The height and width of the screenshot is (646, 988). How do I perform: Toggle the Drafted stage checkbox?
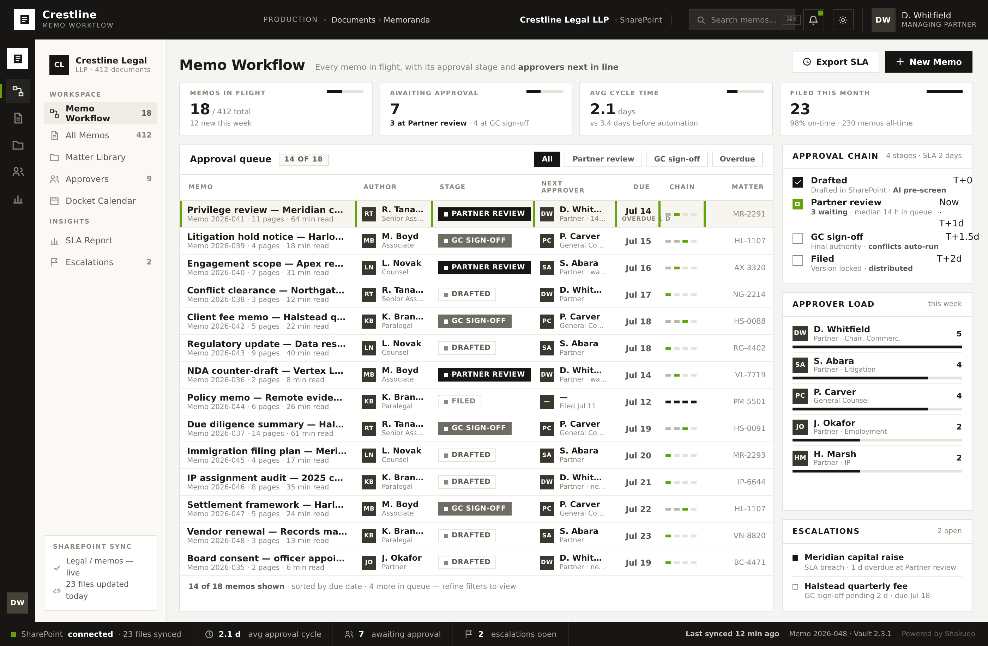pyautogui.click(x=797, y=182)
